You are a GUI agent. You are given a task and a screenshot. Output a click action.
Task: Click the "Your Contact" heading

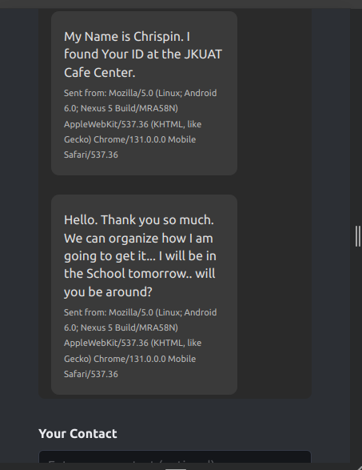pyautogui.click(x=78, y=434)
